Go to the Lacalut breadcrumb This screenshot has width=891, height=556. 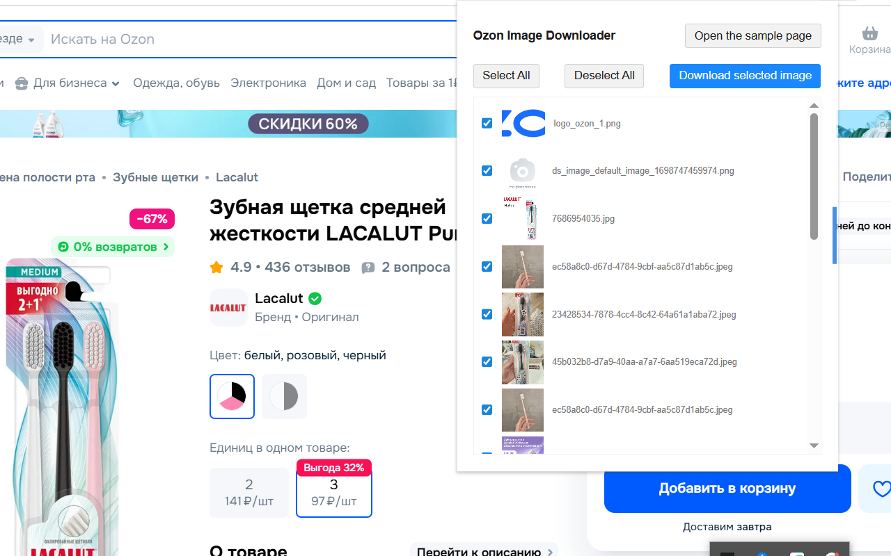pos(237,177)
